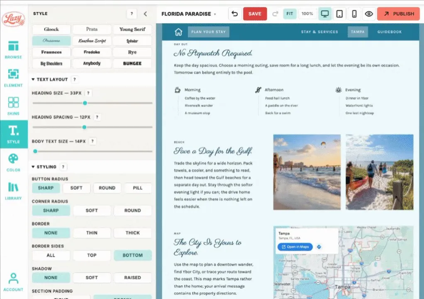This screenshot has width=424, height=299.
Task: Open the Florida Paradise site dropdown
Action: (189, 14)
